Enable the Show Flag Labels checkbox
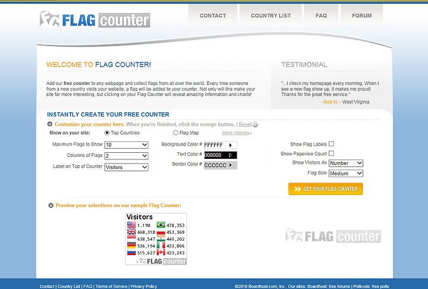 pyautogui.click(x=331, y=144)
